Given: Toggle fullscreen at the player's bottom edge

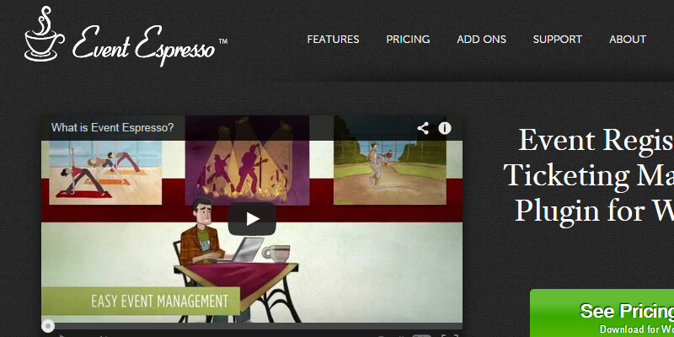Looking at the screenshot, I should [449, 335].
